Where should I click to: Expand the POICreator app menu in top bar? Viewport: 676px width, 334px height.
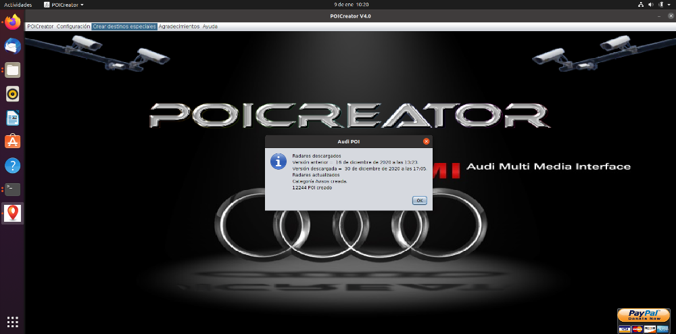point(68,5)
